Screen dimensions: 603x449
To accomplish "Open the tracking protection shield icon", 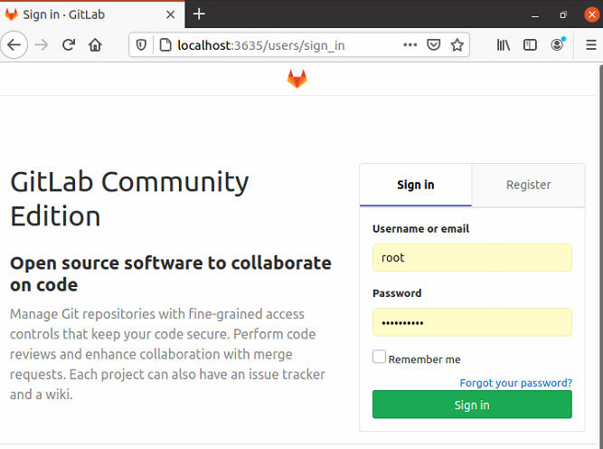I will (x=141, y=45).
